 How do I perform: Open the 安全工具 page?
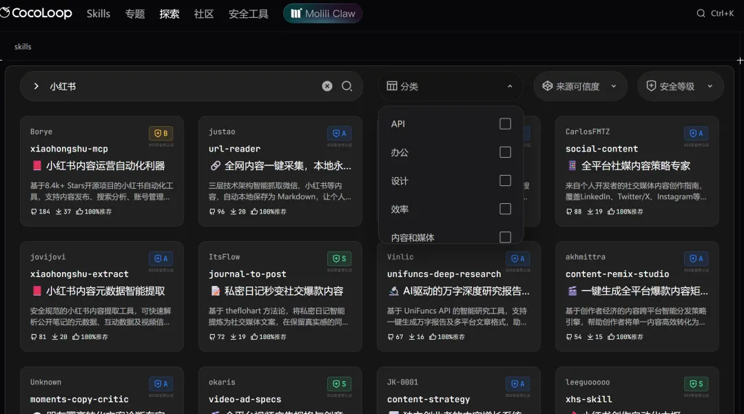248,14
